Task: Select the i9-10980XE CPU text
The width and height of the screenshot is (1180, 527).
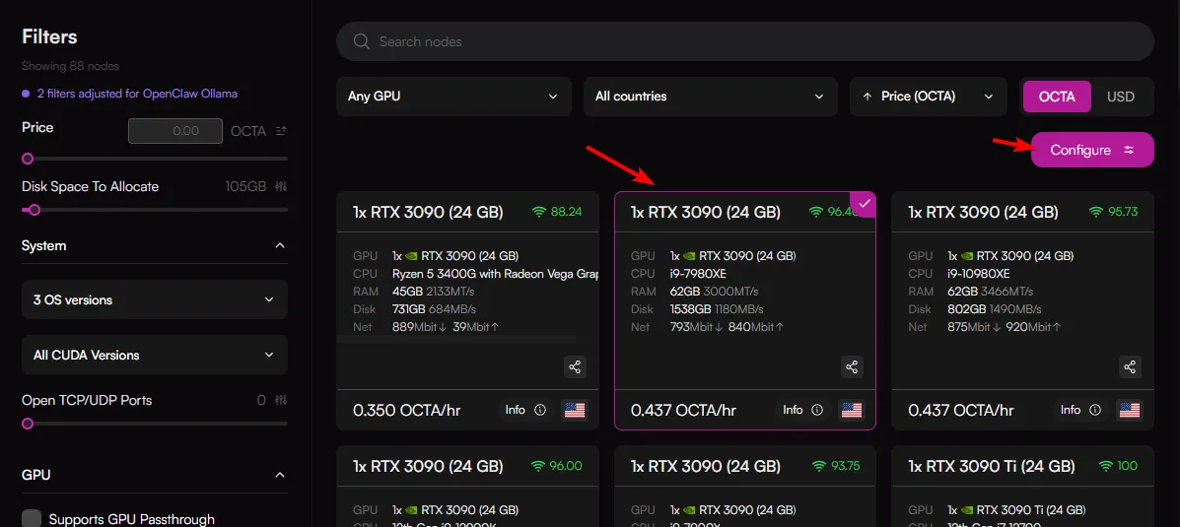Action: [979, 273]
